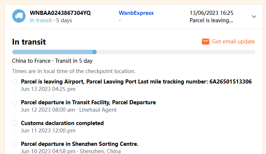Click Parcel departure in Transit Facility entry
This screenshot has width=266, height=154.
88,102
